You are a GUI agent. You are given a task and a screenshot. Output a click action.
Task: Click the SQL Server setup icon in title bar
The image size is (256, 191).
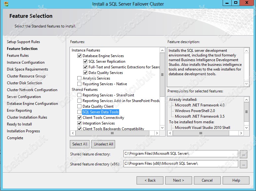click(x=6, y=4)
